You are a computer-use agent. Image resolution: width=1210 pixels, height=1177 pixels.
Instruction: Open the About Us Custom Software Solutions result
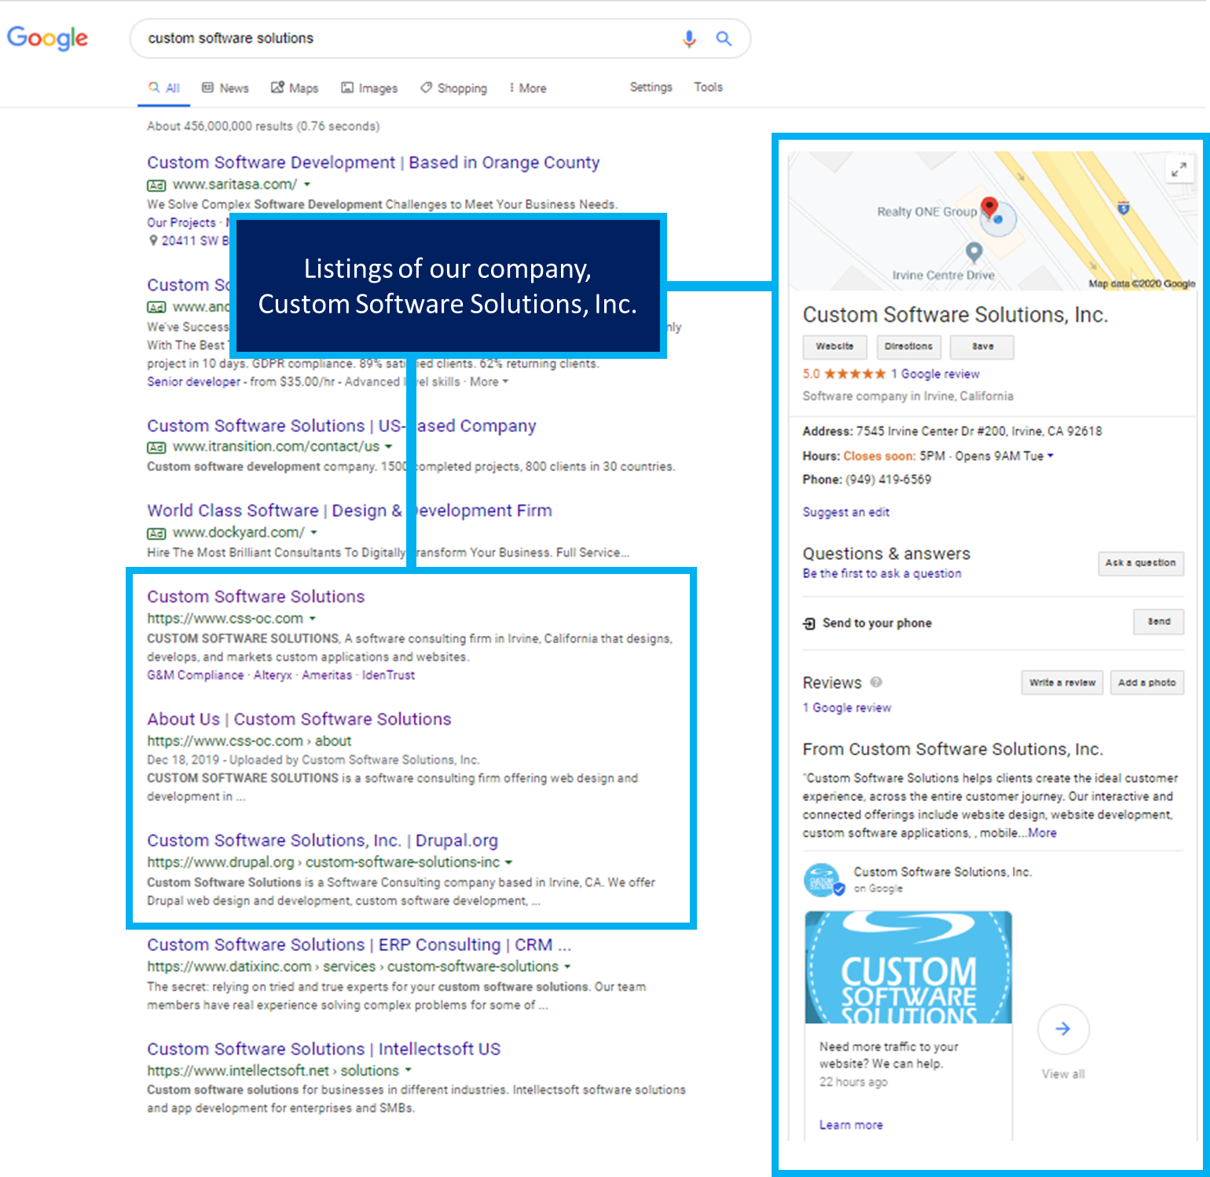(x=299, y=719)
